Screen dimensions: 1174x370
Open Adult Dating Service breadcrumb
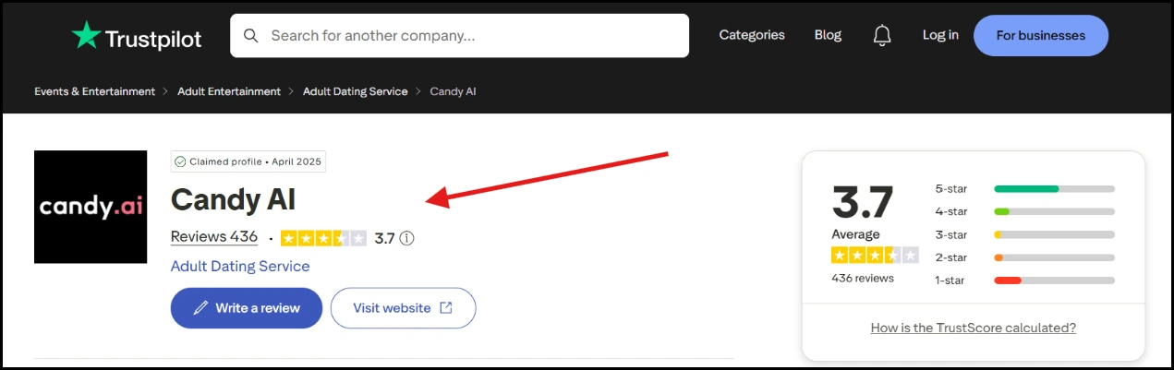point(356,91)
